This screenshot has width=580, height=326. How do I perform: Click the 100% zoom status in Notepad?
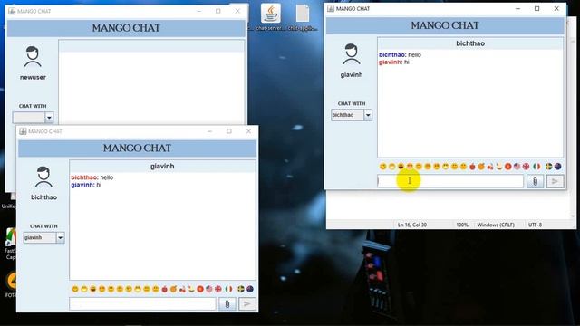pyautogui.click(x=462, y=225)
